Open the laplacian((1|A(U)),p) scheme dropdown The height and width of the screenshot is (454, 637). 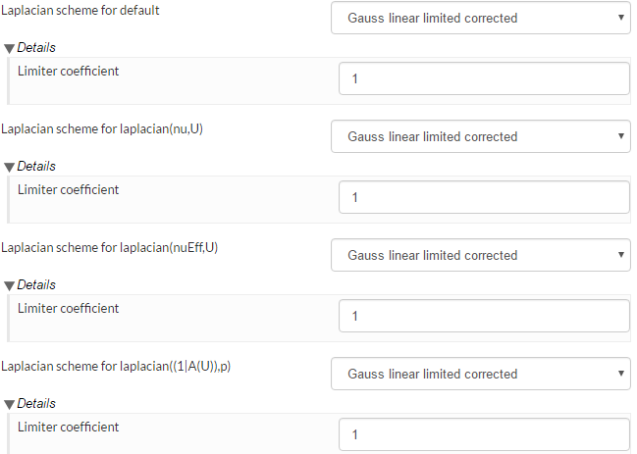tap(480, 374)
